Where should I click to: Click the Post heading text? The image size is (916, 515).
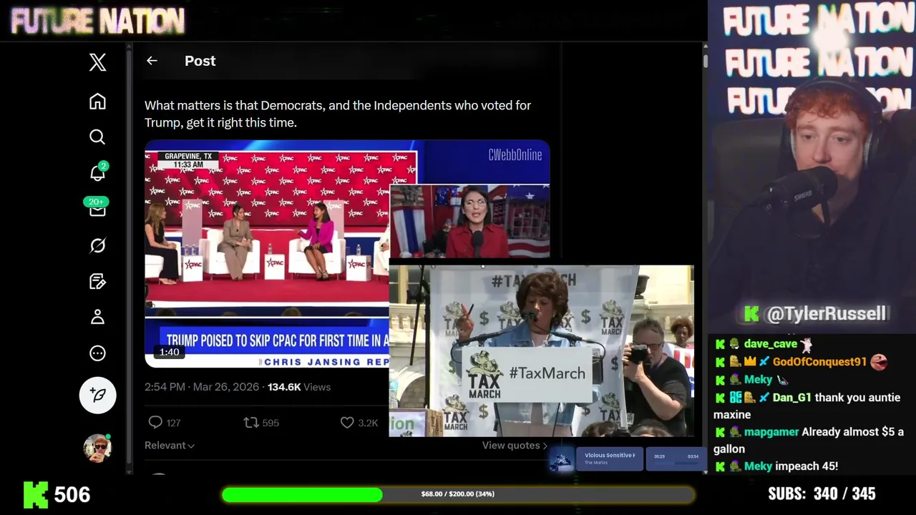pos(200,61)
